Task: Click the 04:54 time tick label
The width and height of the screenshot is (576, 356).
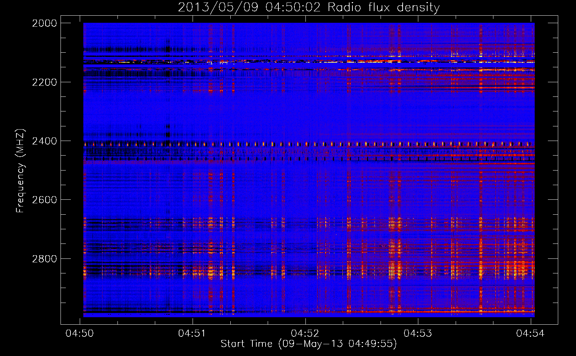Action: pyautogui.click(x=530, y=333)
